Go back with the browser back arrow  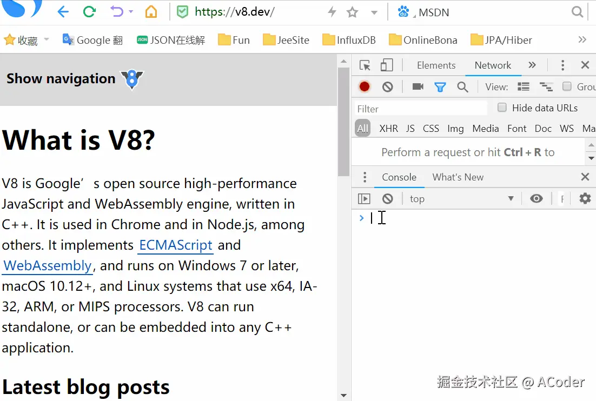(63, 12)
